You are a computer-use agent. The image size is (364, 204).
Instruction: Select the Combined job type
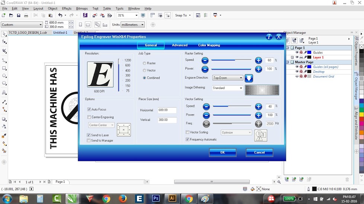tap(144, 78)
